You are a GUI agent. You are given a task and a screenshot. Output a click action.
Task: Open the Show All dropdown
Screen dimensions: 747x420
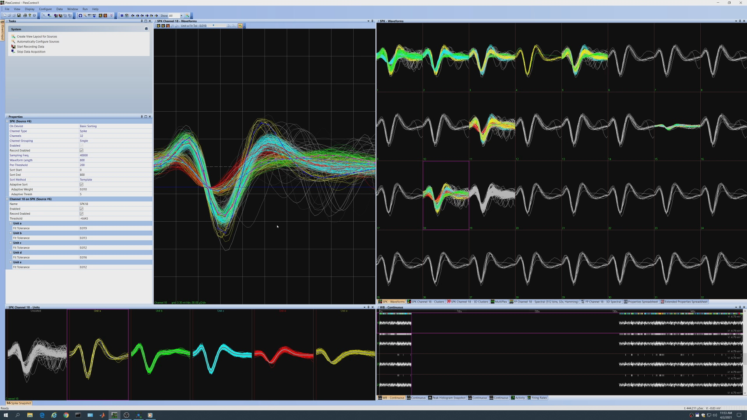coord(181,16)
